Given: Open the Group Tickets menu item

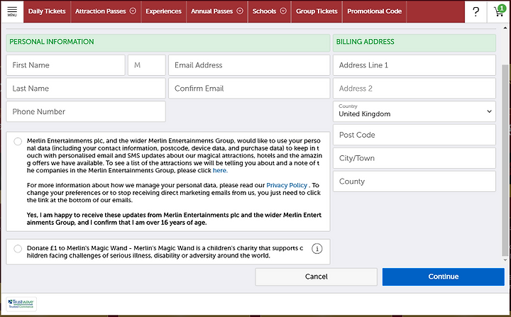Looking at the screenshot, I should point(317,11).
